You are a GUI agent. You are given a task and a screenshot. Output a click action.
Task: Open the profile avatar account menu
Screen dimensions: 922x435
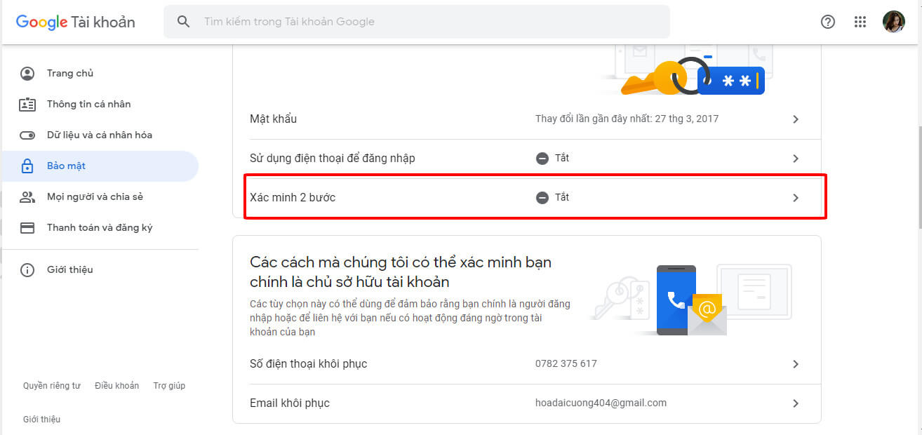pyautogui.click(x=893, y=22)
